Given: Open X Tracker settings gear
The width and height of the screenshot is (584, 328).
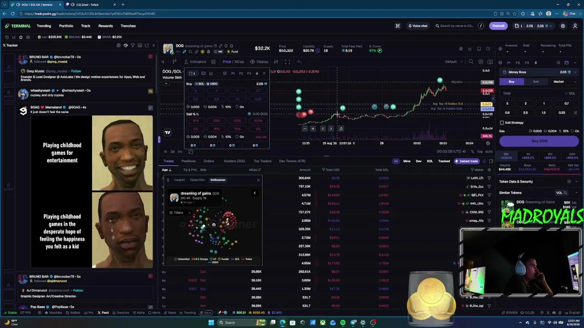Looking at the screenshot, I should (x=118, y=46).
